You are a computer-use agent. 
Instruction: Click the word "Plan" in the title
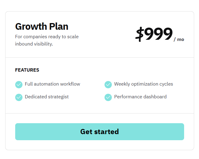58,26
